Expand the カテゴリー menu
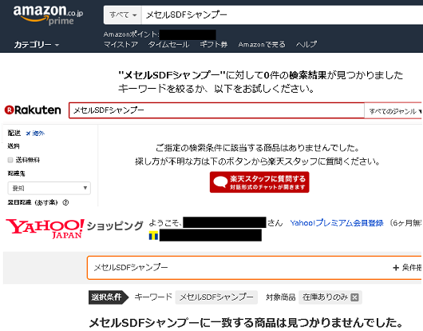The width and height of the screenshot is (423, 331). pos(37,45)
